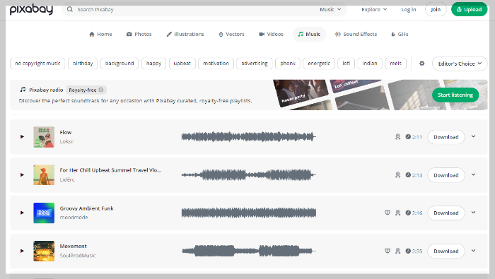
Task: Click shield icon on Groovy Ambient Funk
Action: click(x=388, y=213)
